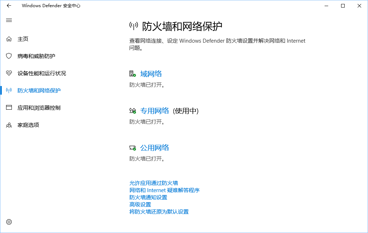Open settings gear at bottom left
Viewport: 368px width, 233px height.
9,222
